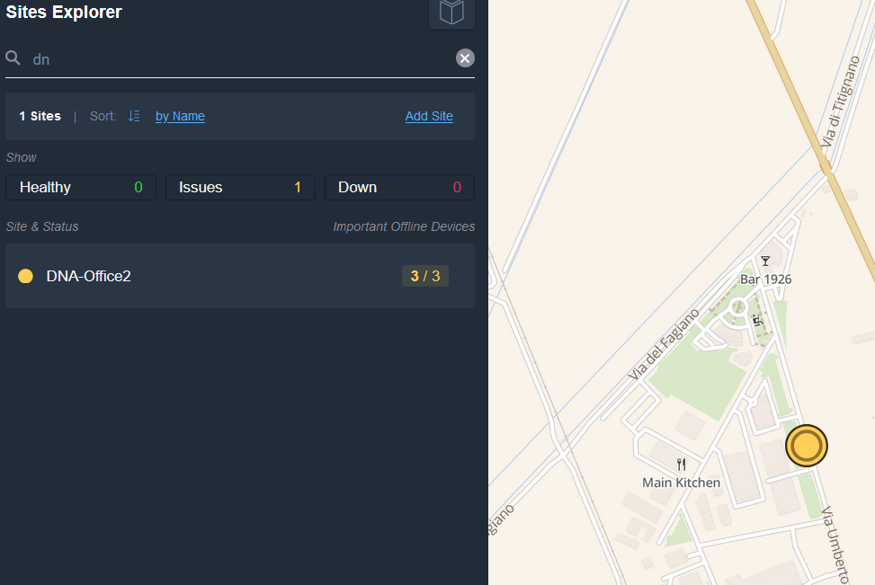Clear the search field with the X

[x=465, y=58]
